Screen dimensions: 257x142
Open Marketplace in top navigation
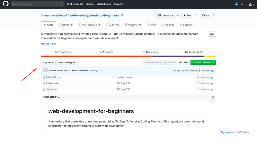[104, 4]
